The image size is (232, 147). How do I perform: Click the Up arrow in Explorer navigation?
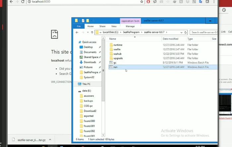tap(92, 32)
